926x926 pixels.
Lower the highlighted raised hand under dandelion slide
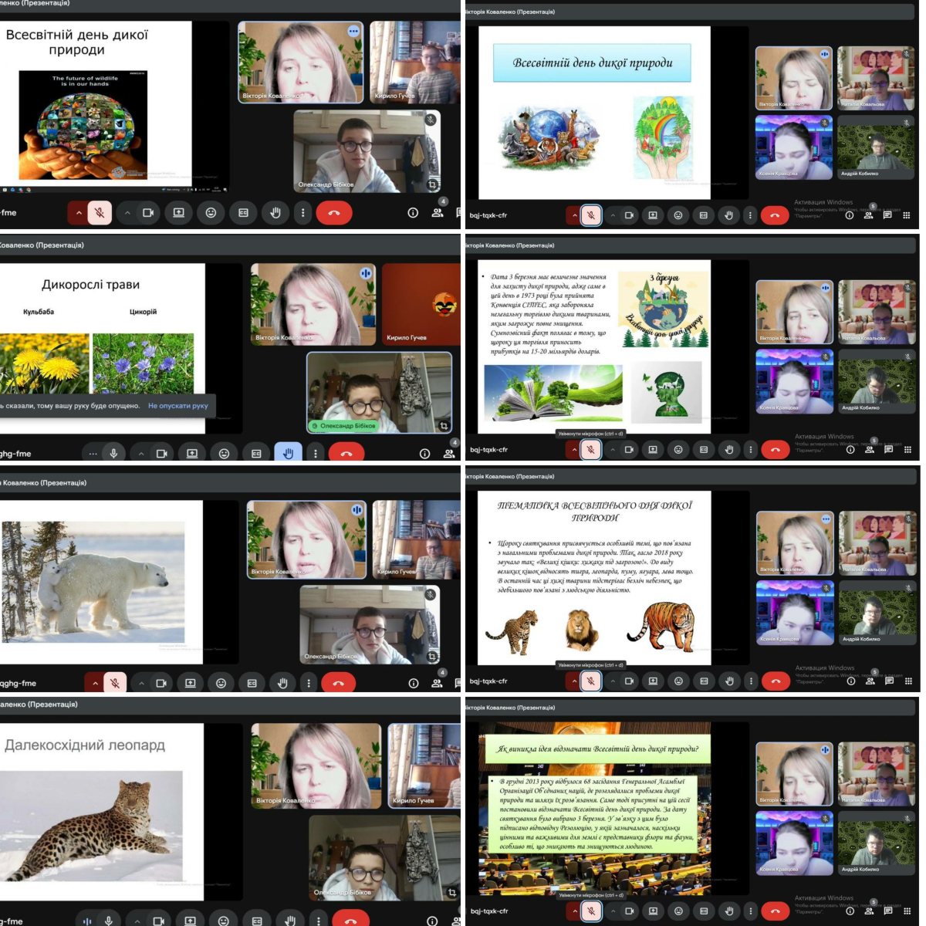coord(288,454)
